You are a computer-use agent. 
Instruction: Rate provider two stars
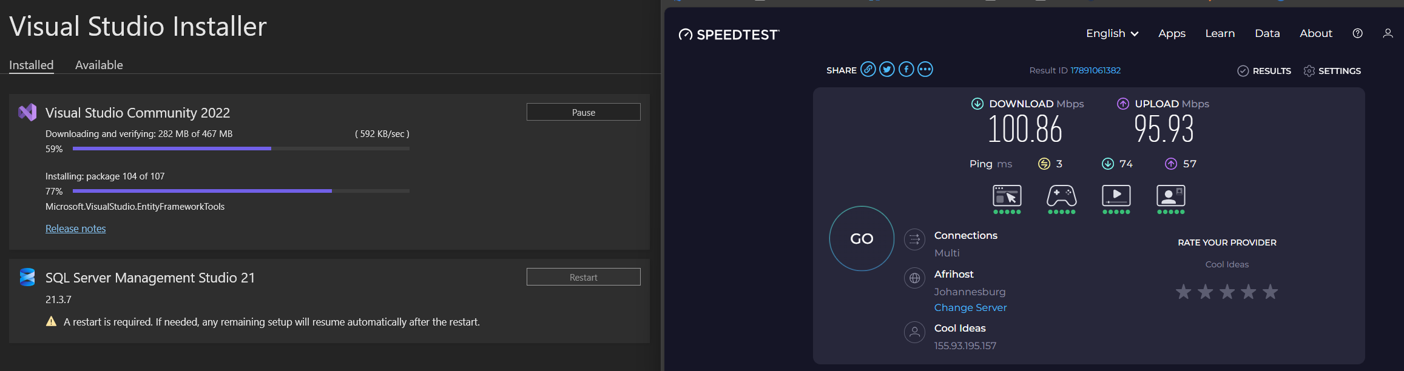(1206, 292)
